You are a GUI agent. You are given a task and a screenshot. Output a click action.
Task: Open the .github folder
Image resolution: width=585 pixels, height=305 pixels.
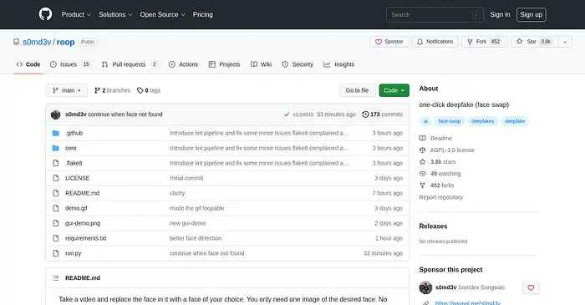[x=74, y=133]
